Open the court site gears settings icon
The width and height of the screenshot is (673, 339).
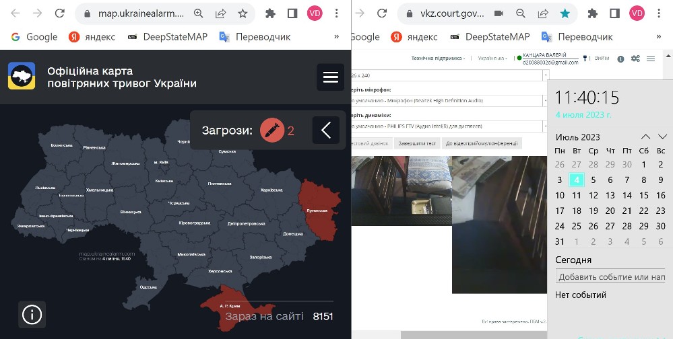pos(636,59)
